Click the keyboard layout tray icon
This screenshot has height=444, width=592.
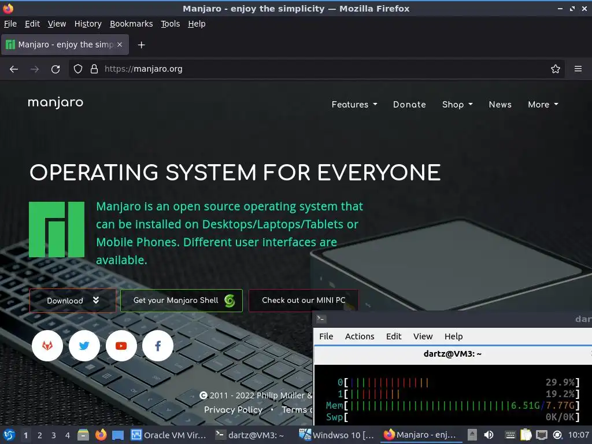click(510, 435)
